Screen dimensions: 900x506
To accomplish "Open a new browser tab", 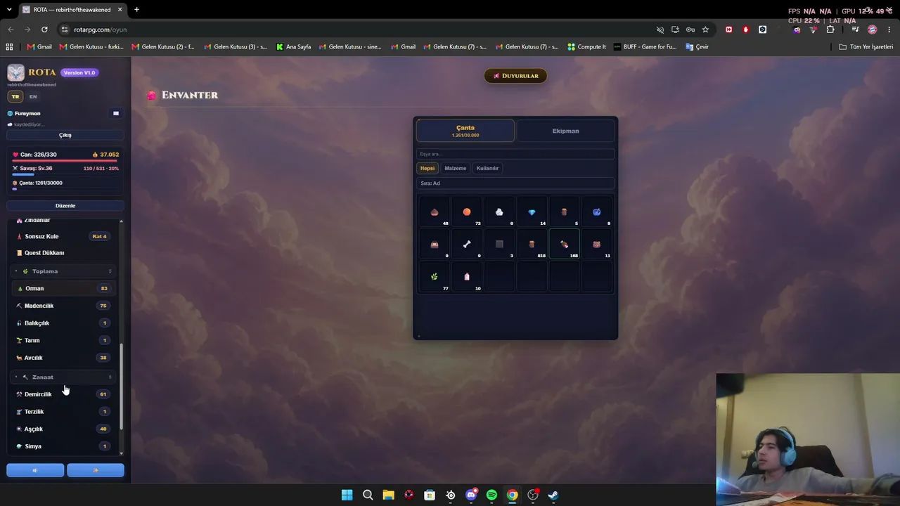I will click(x=136, y=10).
